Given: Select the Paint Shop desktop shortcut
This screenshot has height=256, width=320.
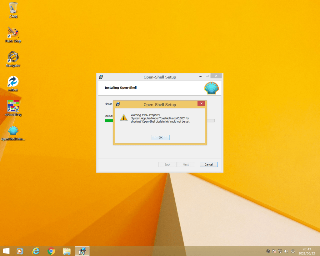Looking at the screenshot, I should point(13,35).
